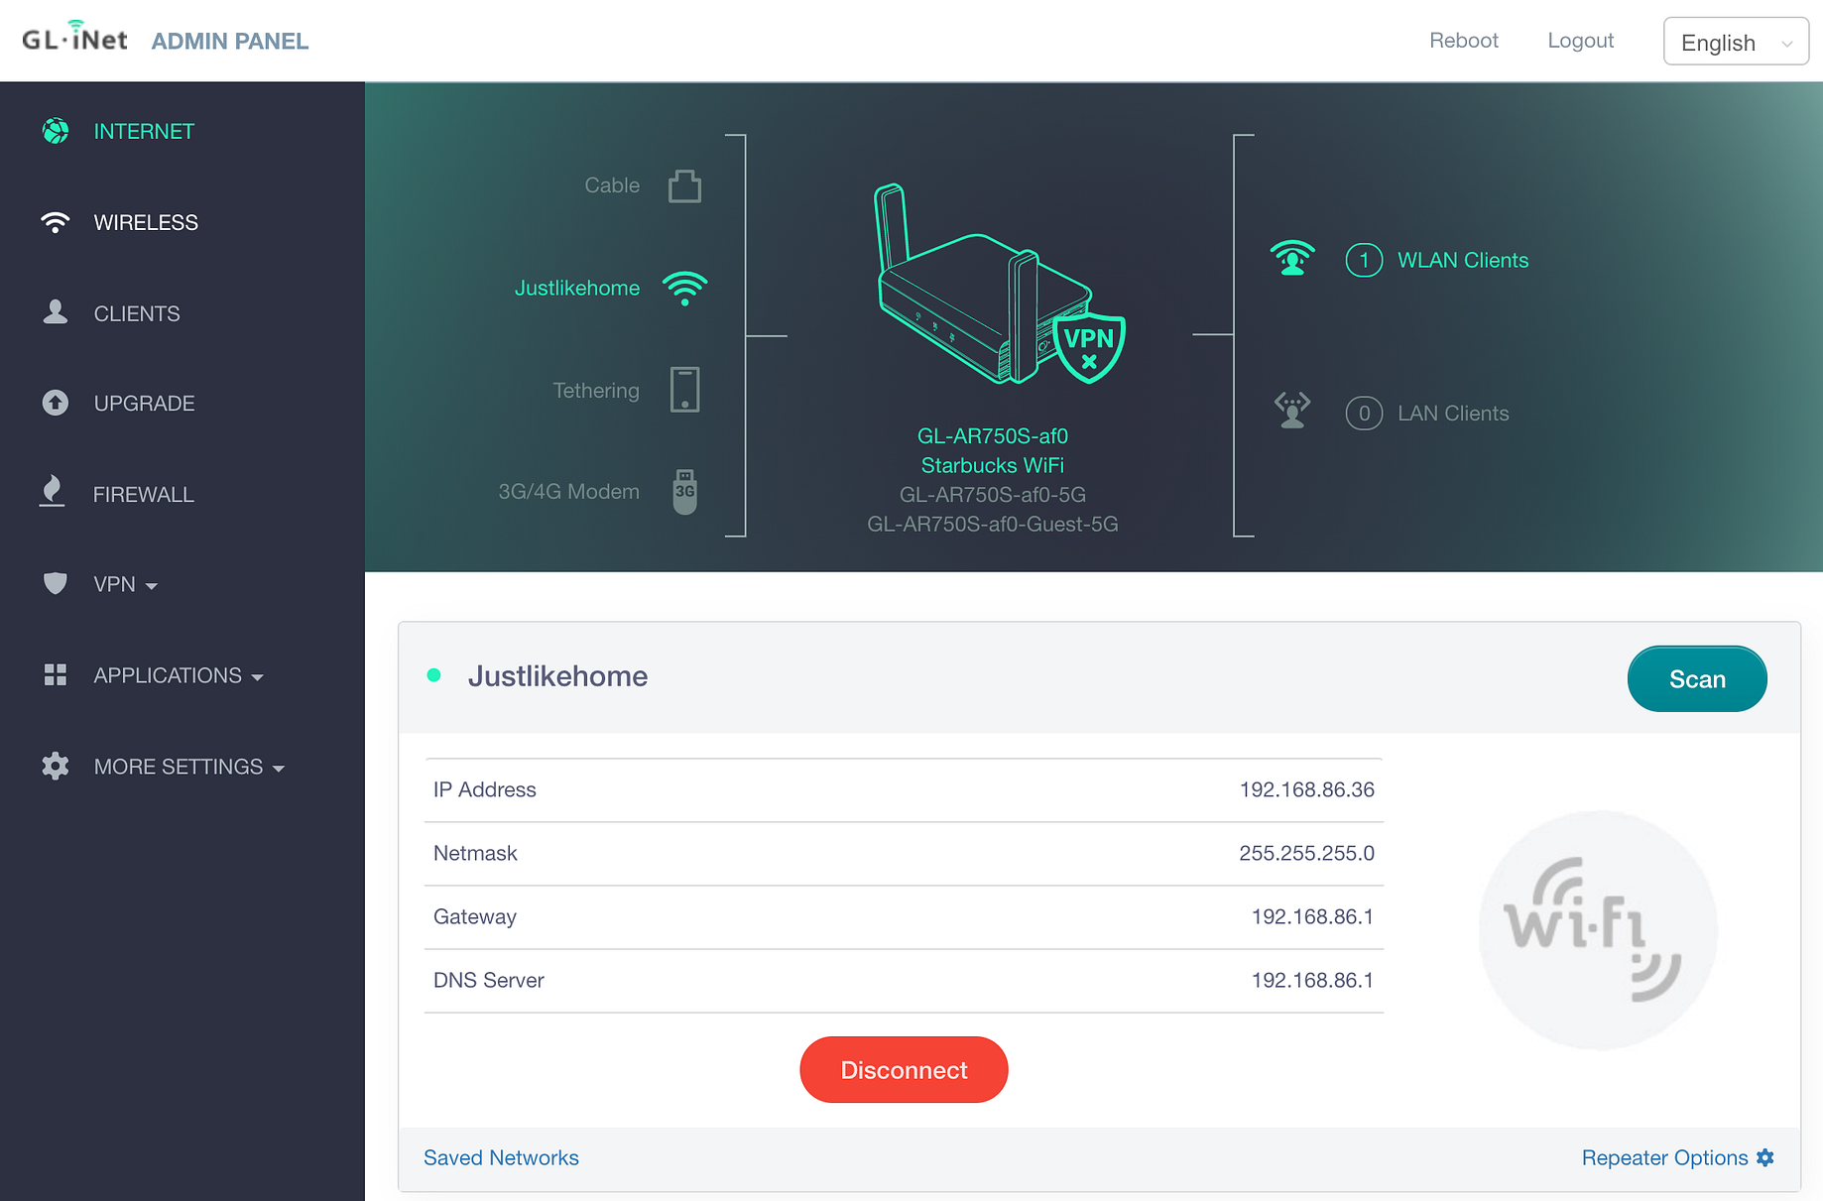Open Saved Networks link

(501, 1157)
